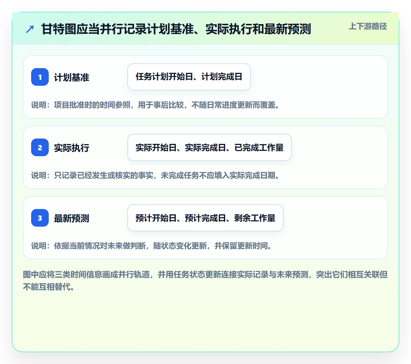The image size is (411, 364).
Task: Click the number 3 badge for 最新预测
Action: point(40,218)
